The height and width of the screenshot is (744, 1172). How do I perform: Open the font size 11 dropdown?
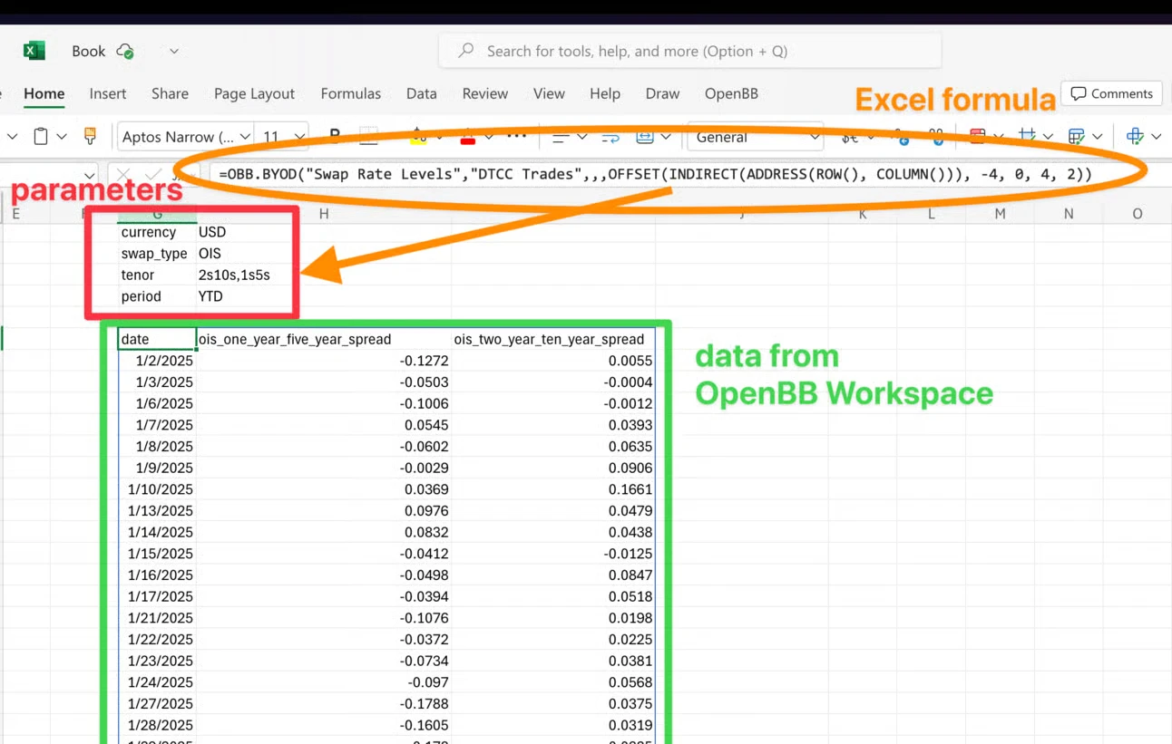[x=283, y=138]
